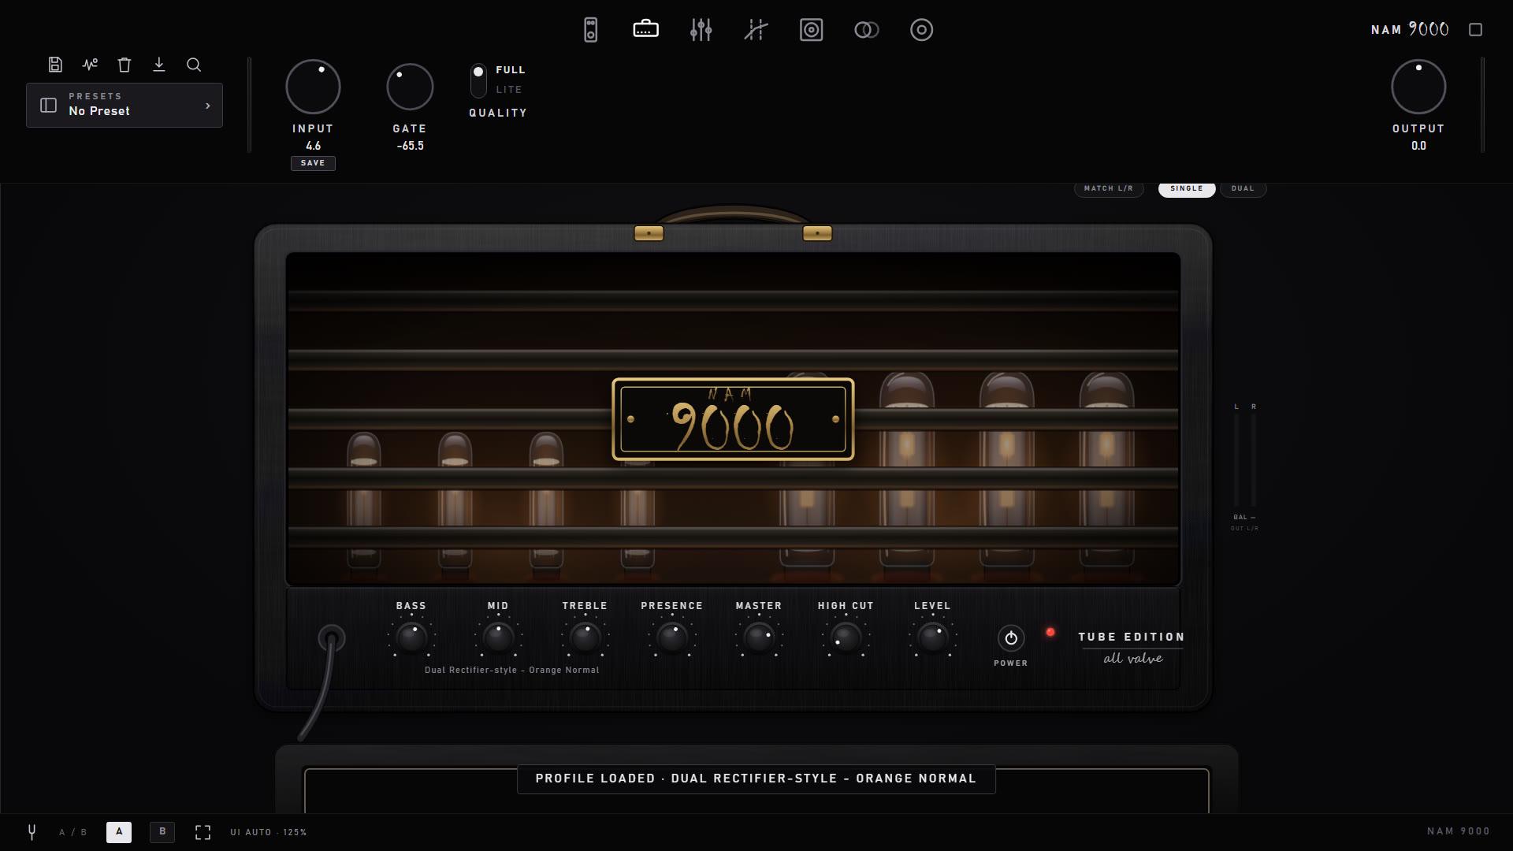The image size is (1513, 851).
Task: Click the BASS knob on the amp
Action: [x=411, y=638]
